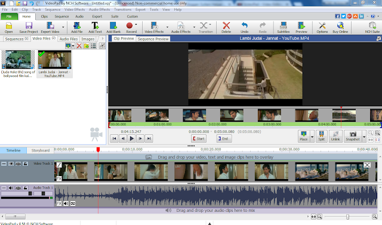Toggle lock on Audio Track 1
382x225 pixels.
[25, 188]
